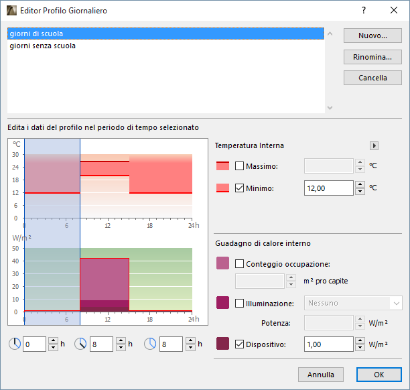Click the Potenza W/m² value field
Viewport: 410px width, 390px height.
click(329, 323)
